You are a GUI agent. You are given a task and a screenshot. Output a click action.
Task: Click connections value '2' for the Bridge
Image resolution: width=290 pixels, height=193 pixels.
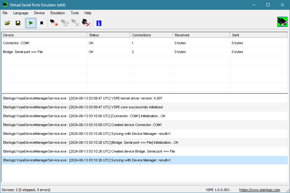[x=133, y=52]
